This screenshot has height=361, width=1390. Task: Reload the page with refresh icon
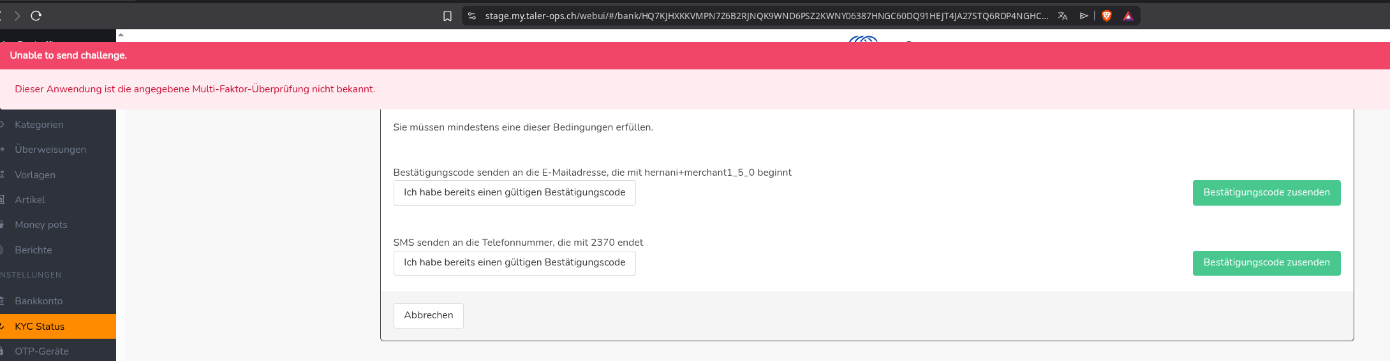click(x=36, y=16)
